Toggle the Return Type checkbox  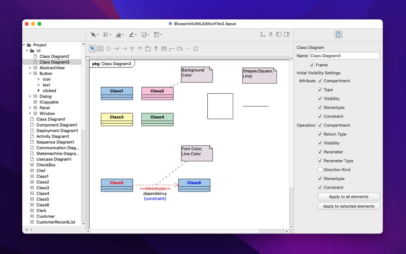320,134
